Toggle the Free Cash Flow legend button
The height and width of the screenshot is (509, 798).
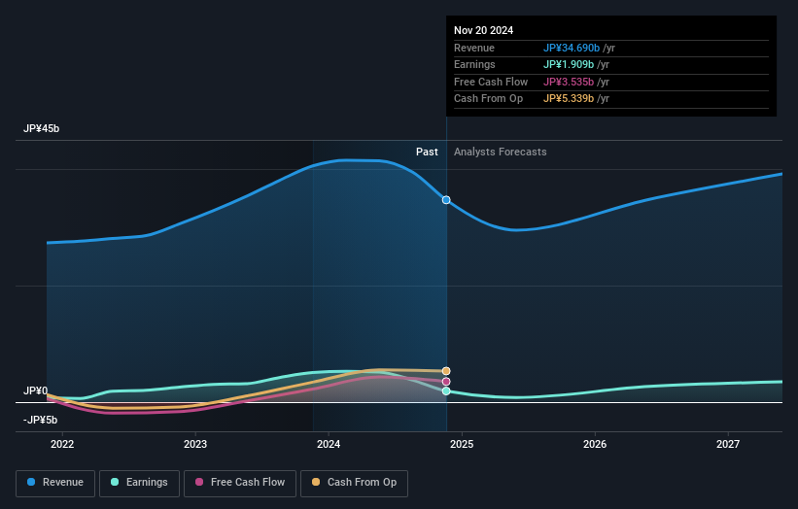click(x=240, y=483)
